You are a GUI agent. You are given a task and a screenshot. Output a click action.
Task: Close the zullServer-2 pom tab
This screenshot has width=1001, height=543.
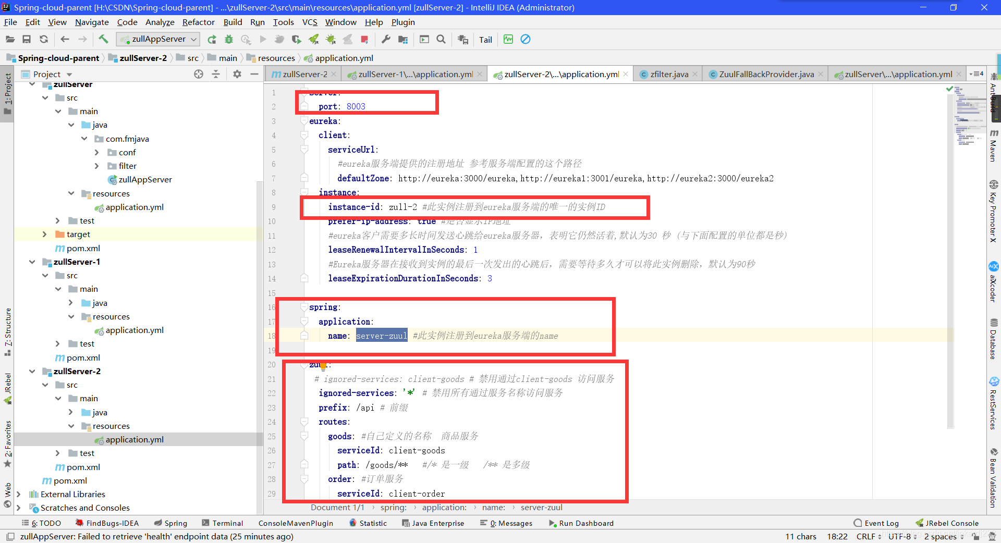pyautogui.click(x=334, y=74)
